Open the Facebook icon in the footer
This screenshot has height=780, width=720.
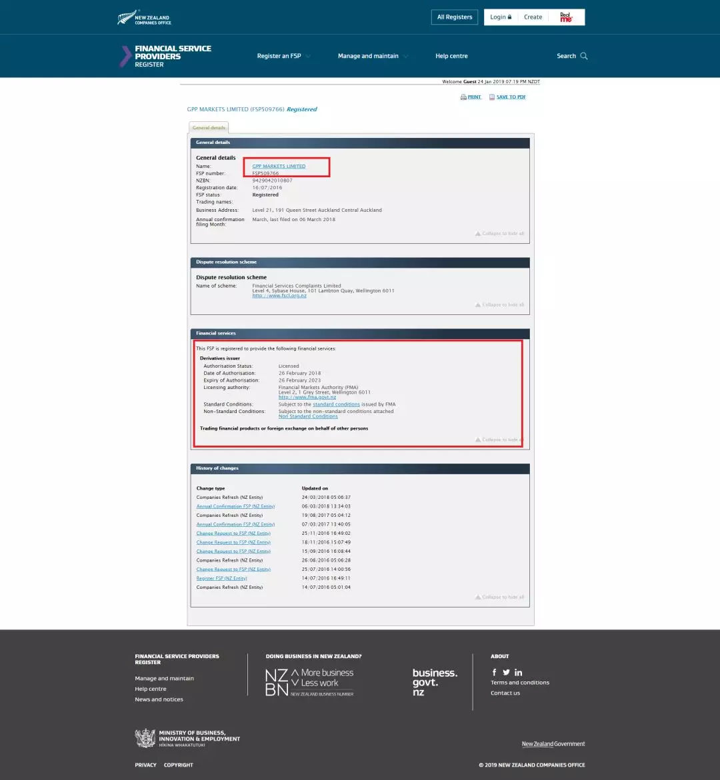pos(494,672)
